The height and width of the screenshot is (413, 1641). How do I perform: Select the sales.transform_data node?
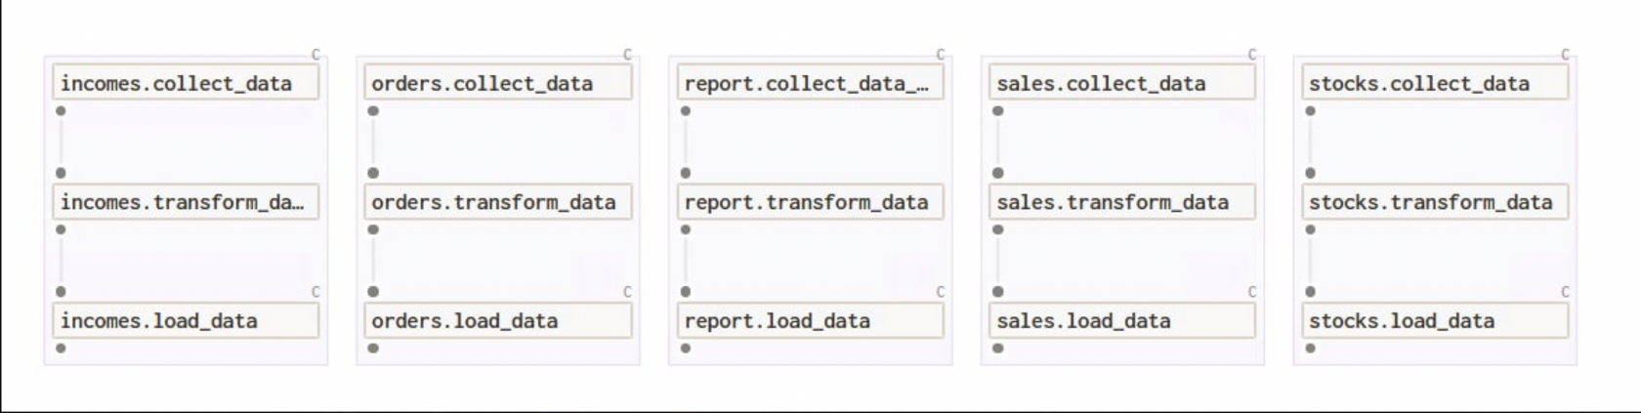click(x=1122, y=202)
